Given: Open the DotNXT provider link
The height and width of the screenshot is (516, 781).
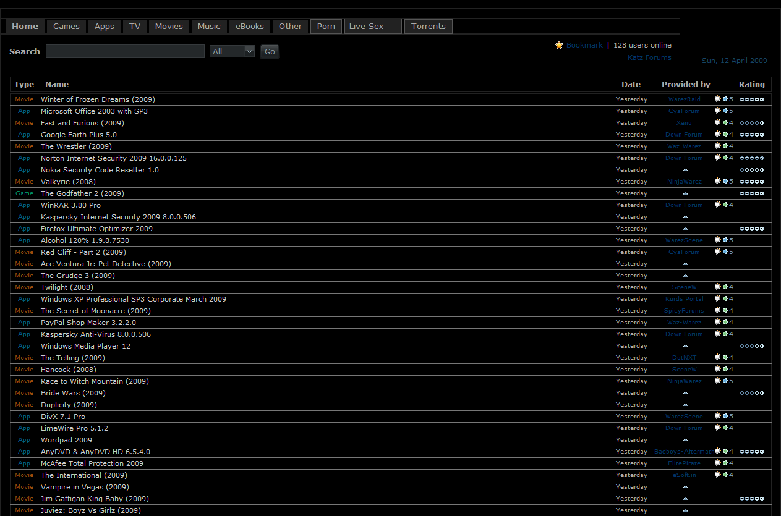Looking at the screenshot, I should tap(685, 358).
